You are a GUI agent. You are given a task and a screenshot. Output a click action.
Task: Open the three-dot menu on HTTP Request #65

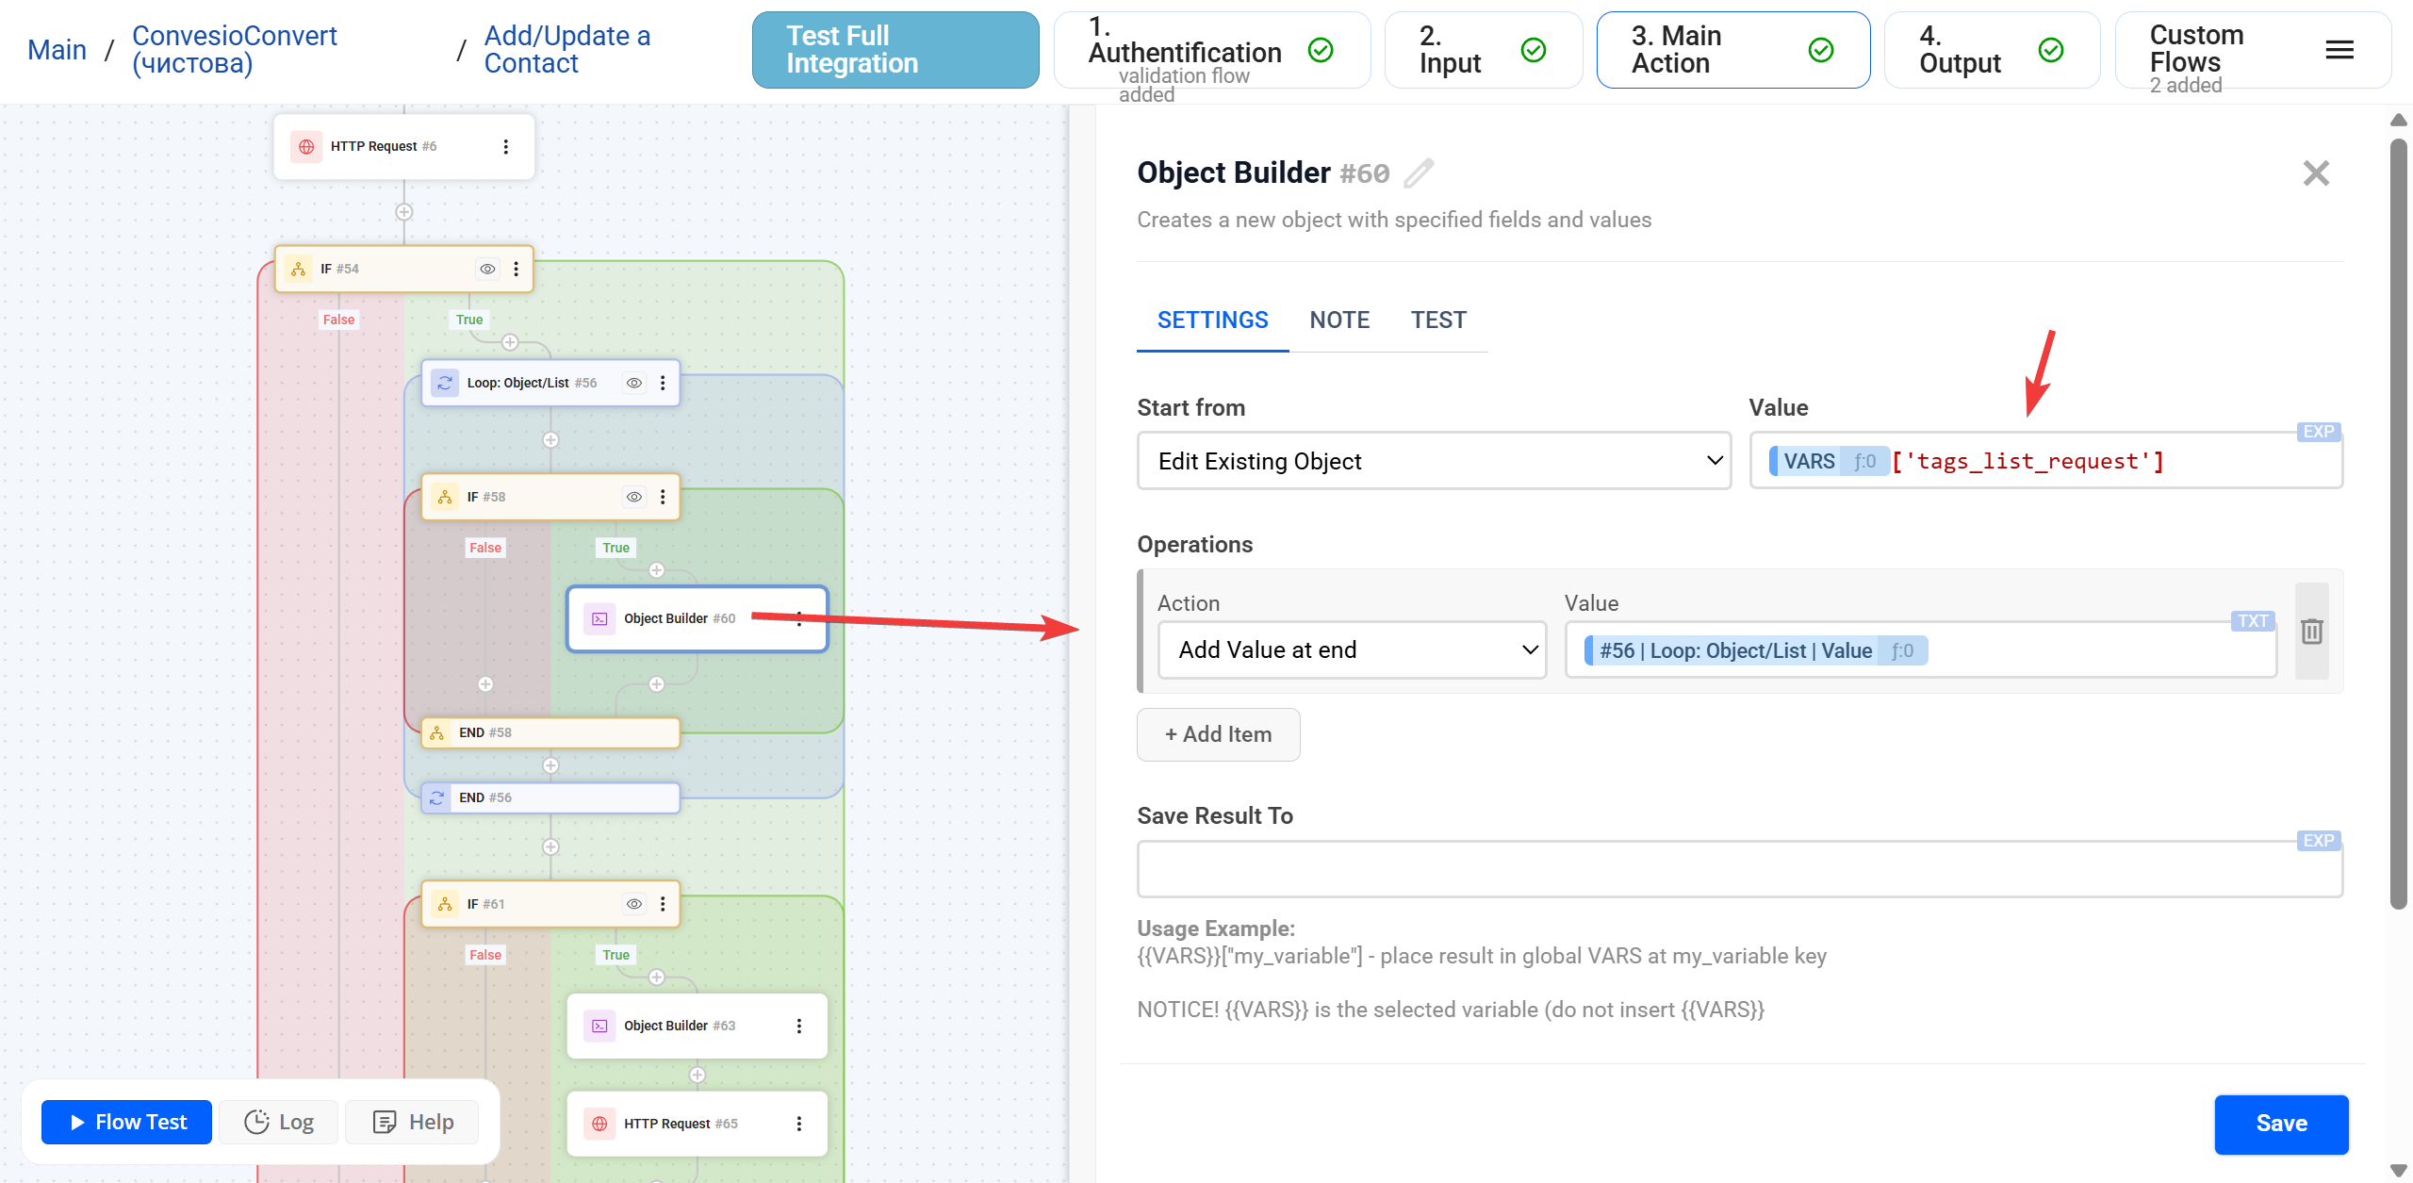click(799, 1124)
